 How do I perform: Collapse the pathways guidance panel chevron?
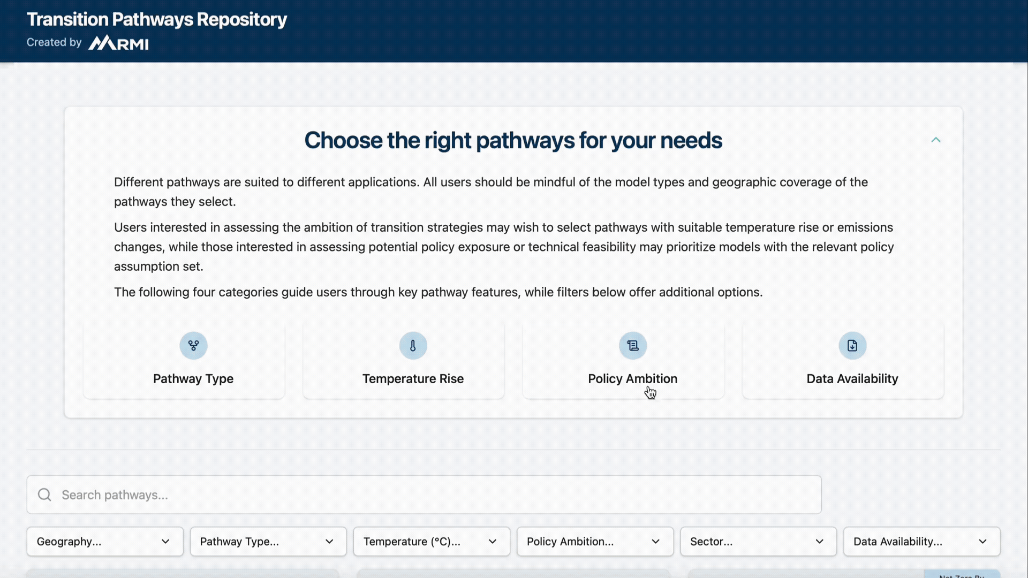coord(935,140)
